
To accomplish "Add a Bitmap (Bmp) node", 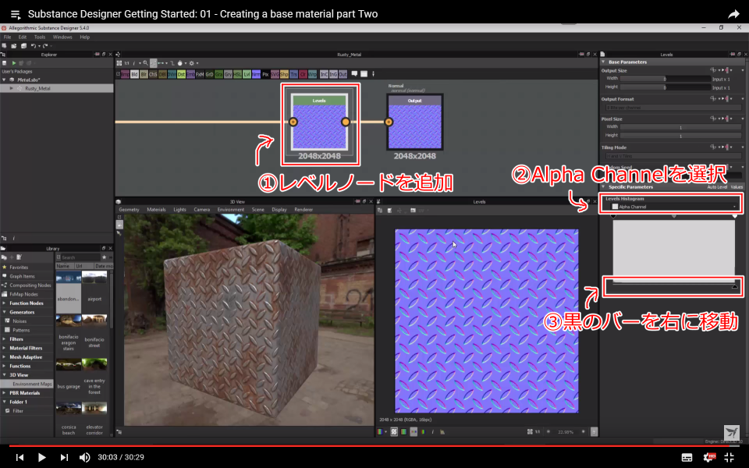I will pyautogui.click(x=125, y=75).
